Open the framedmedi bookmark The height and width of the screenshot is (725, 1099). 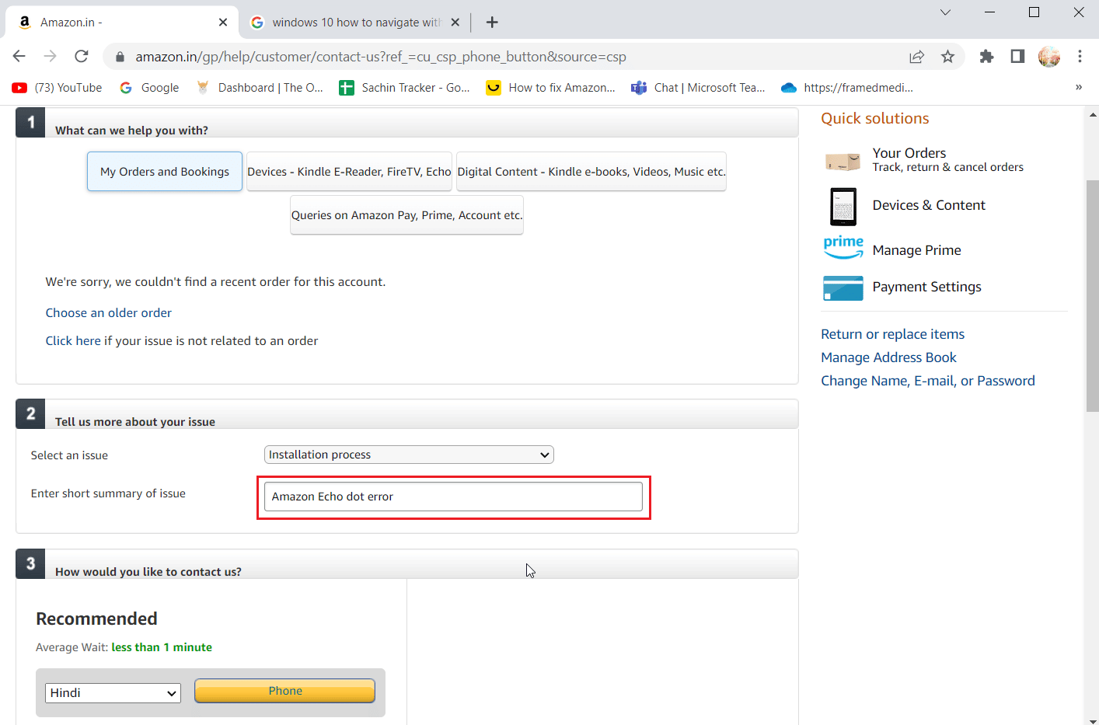click(x=847, y=88)
